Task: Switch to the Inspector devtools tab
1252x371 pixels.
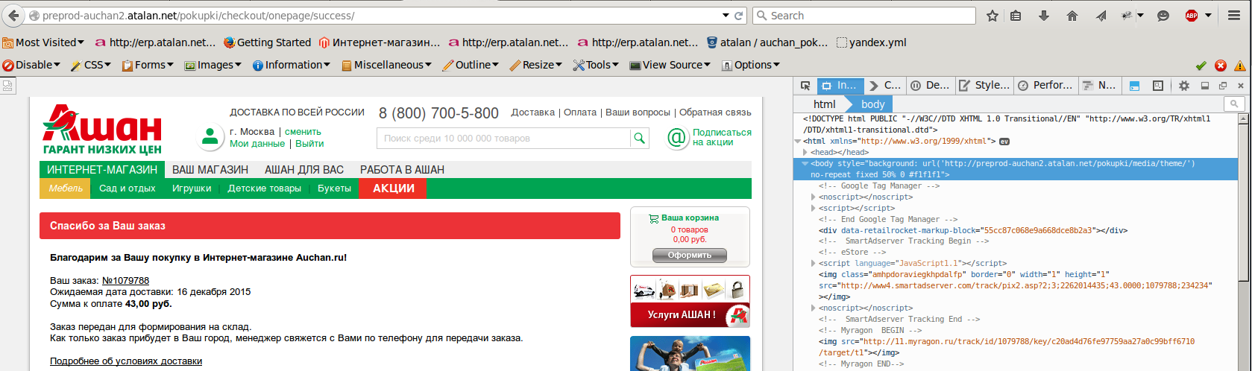Action: pos(840,86)
